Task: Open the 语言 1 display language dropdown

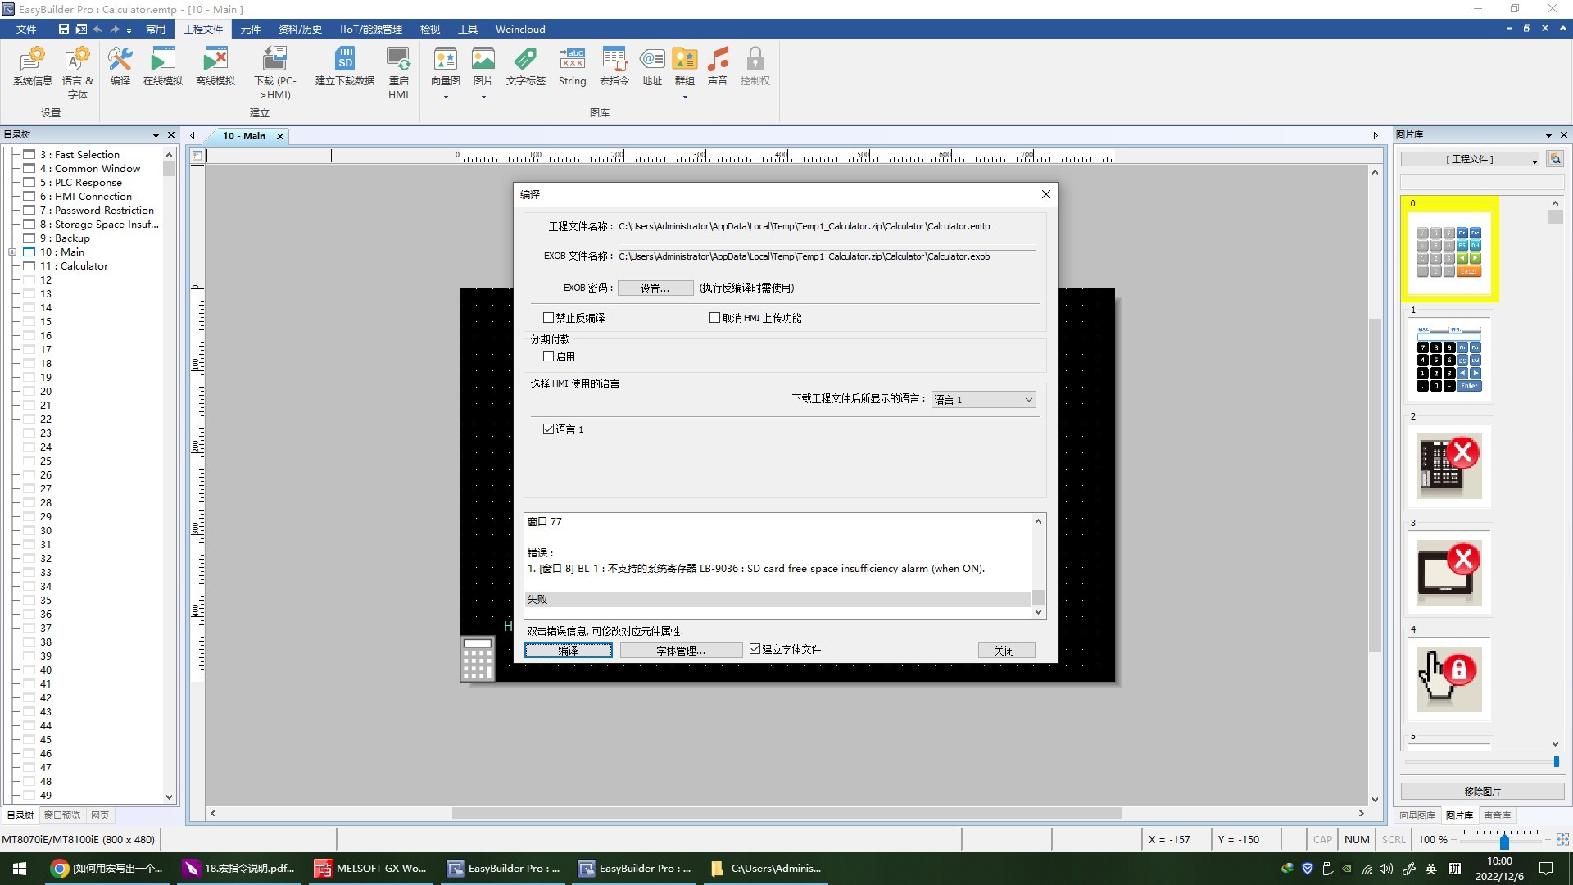Action: [983, 400]
